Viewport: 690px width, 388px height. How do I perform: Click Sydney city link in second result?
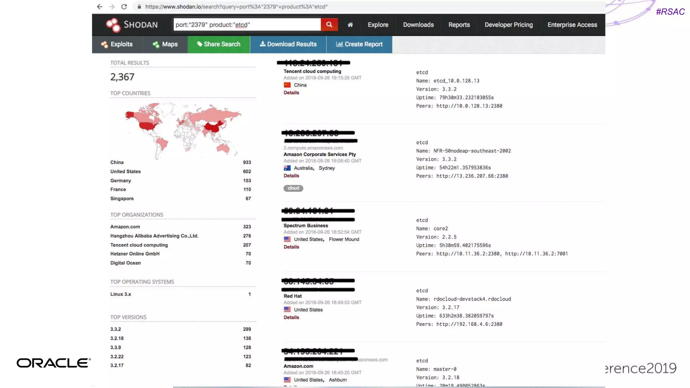coord(327,168)
